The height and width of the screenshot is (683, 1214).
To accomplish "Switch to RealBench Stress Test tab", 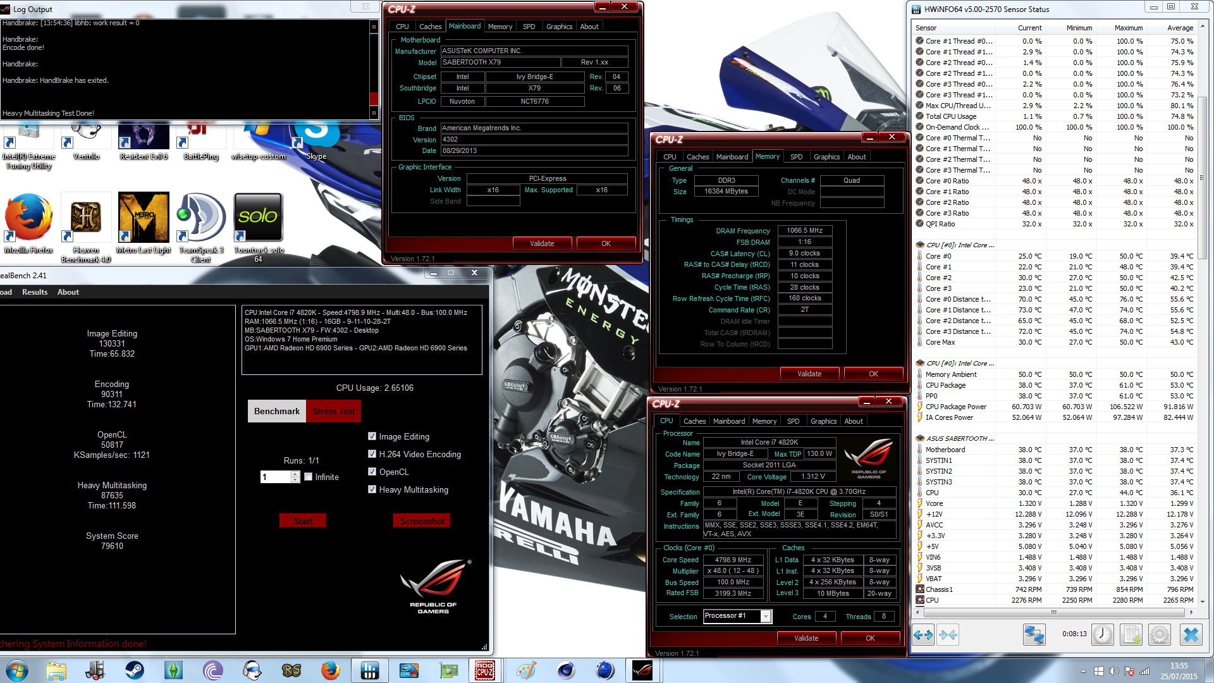I will tap(334, 411).
